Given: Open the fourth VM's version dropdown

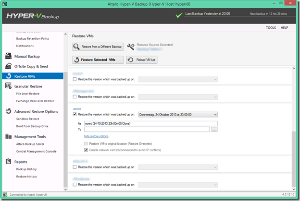Looking at the screenshot, I should point(178,167).
